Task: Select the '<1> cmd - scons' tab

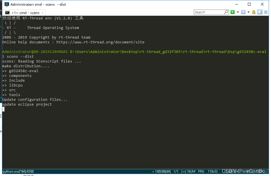Action: pyautogui.click(x=24, y=13)
